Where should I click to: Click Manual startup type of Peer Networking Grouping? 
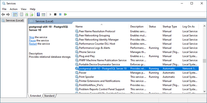click(167, 35)
